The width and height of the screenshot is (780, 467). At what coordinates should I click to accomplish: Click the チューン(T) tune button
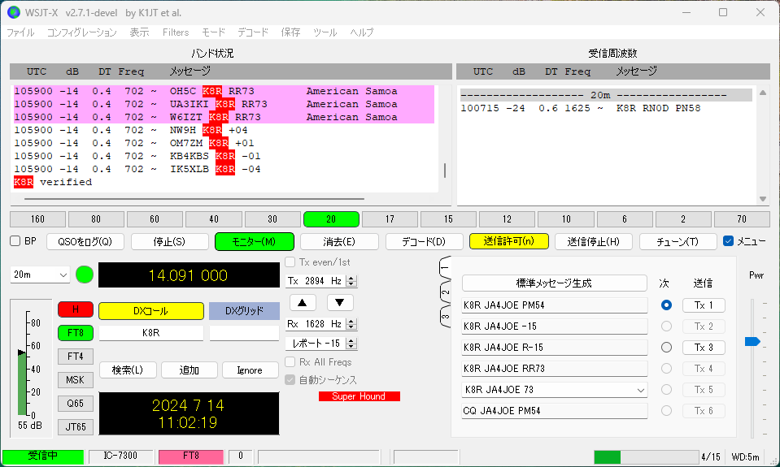(678, 241)
